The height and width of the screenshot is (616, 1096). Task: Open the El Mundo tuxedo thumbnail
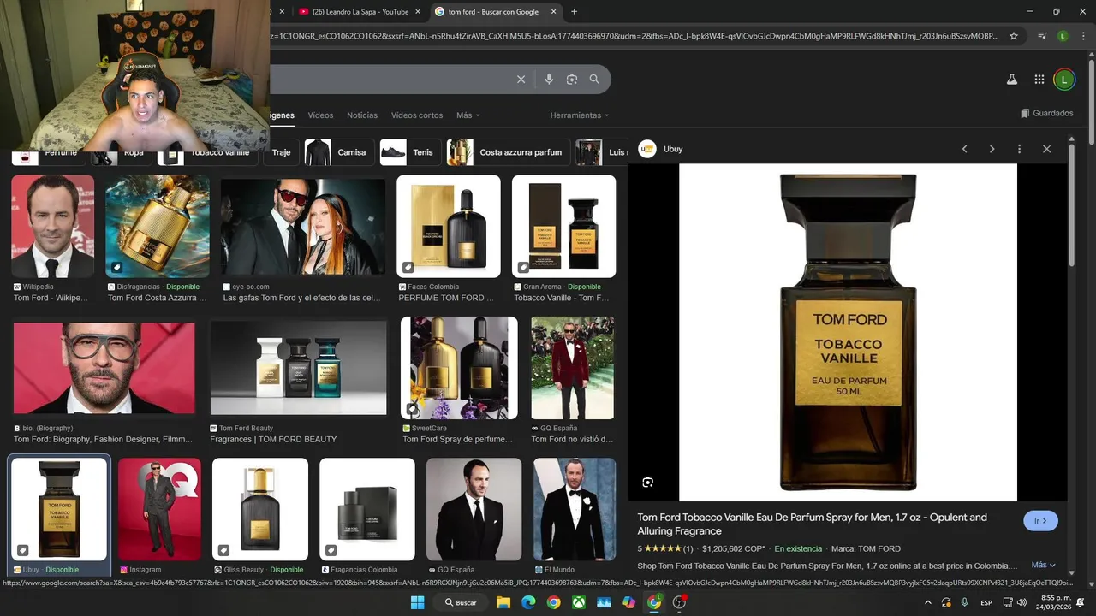point(575,509)
